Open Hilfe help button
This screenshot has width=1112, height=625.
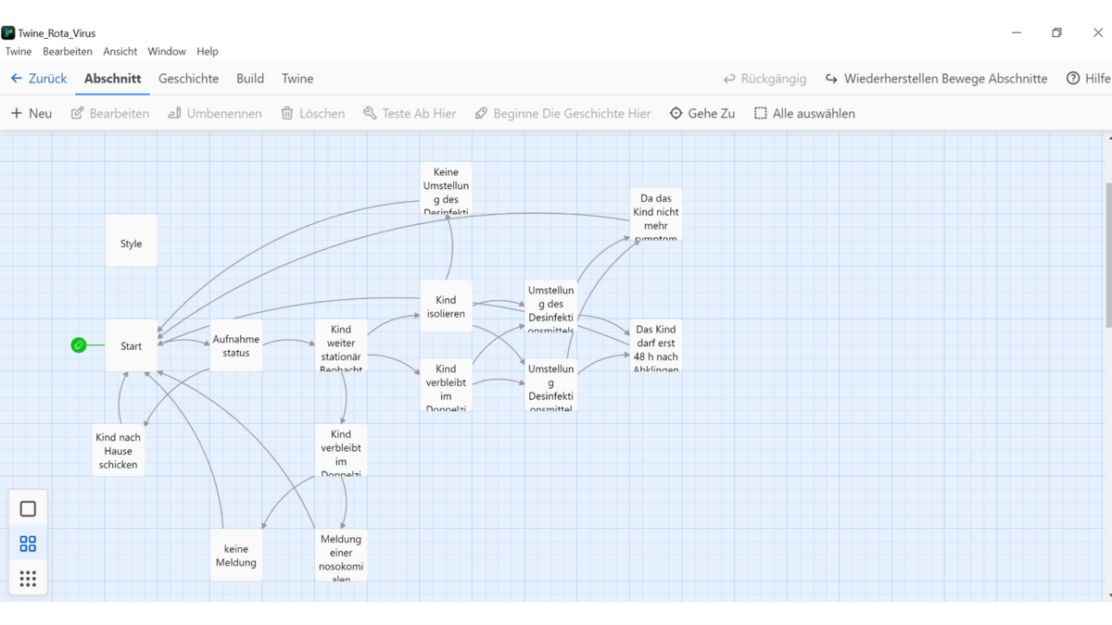pyautogui.click(x=1088, y=79)
